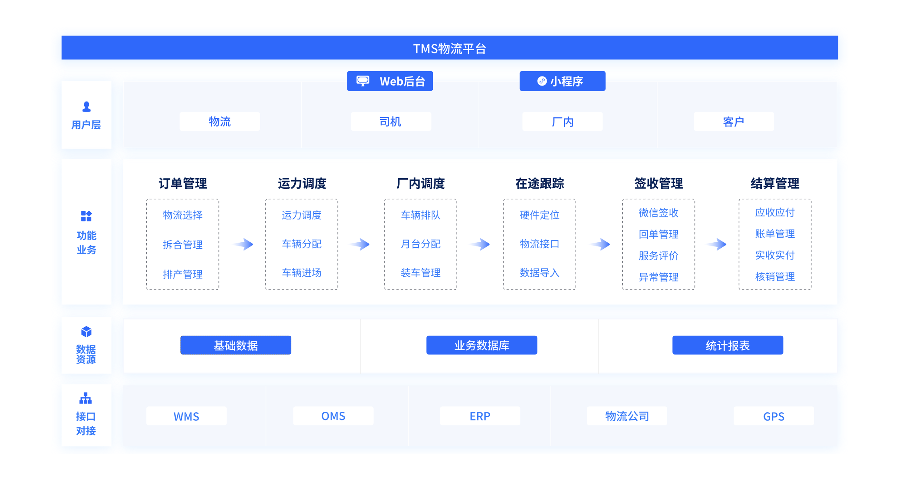Click the 微信签收 link
This screenshot has height=481, width=899.
tap(658, 213)
